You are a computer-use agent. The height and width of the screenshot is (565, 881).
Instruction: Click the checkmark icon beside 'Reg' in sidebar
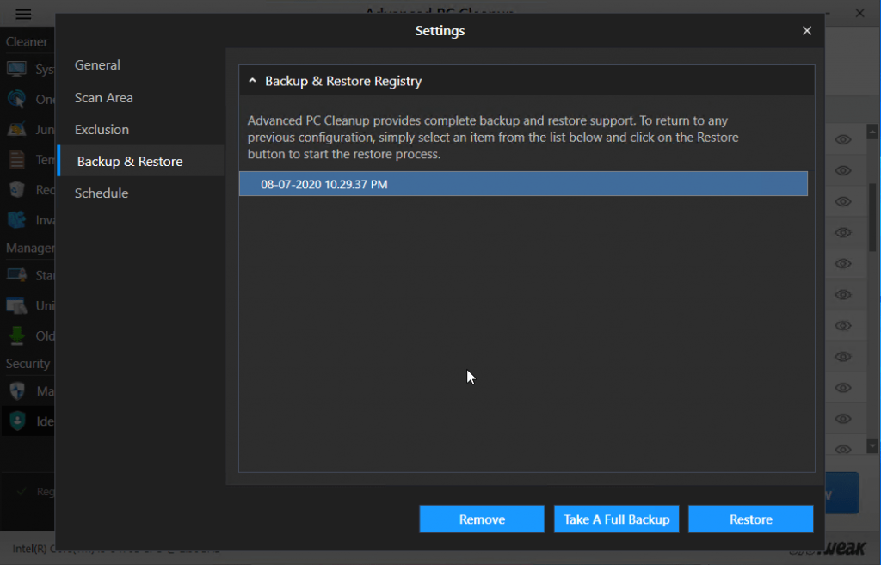[x=22, y=491]
